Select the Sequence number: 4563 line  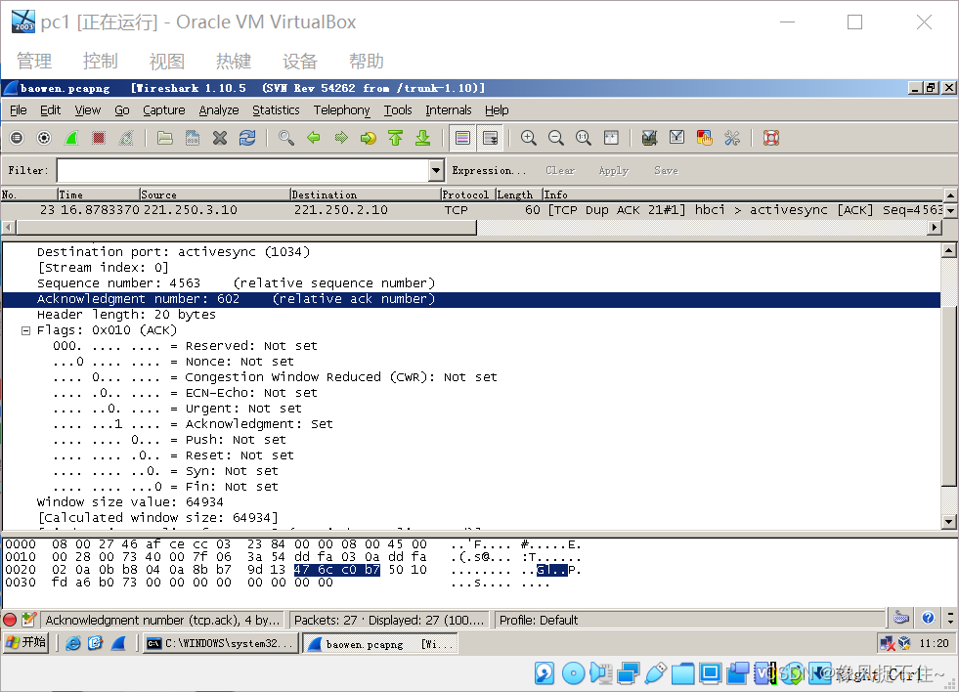click(x=236, y=283)
